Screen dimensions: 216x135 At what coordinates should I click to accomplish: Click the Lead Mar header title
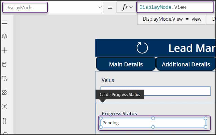coord(192,48)
